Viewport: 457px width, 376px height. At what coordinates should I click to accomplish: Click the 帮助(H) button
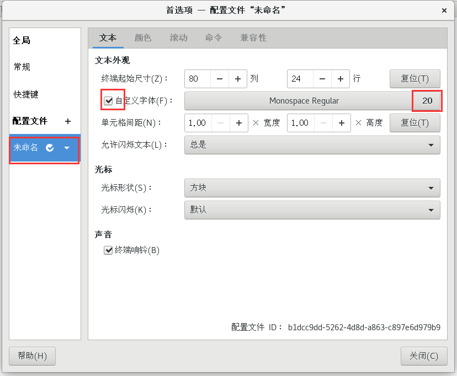(x=33, y=356)
